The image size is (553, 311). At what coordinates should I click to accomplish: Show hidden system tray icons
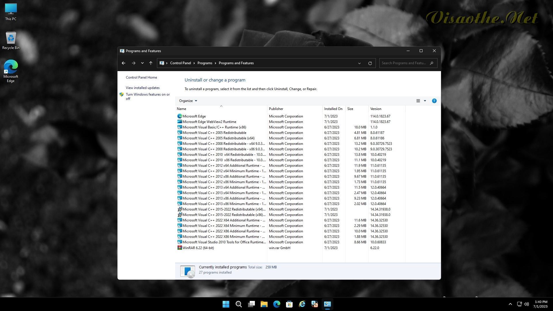(510, 304)
